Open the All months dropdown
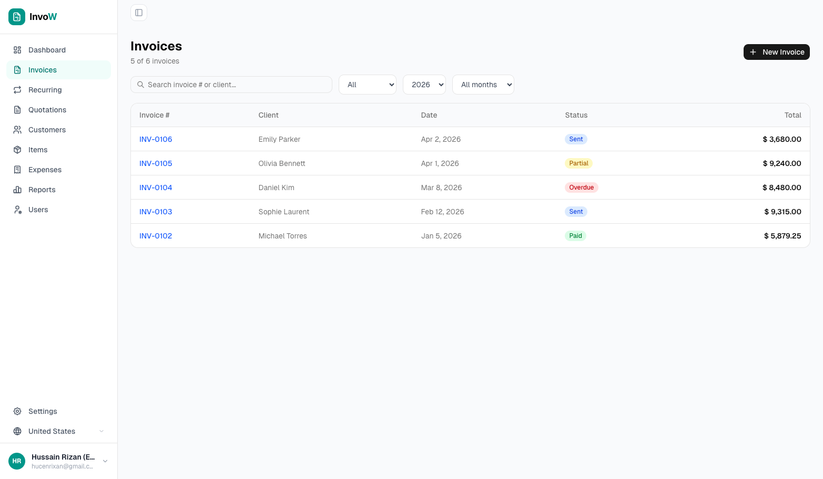Viewport: 823px width, 479px height. pos(483,85)
